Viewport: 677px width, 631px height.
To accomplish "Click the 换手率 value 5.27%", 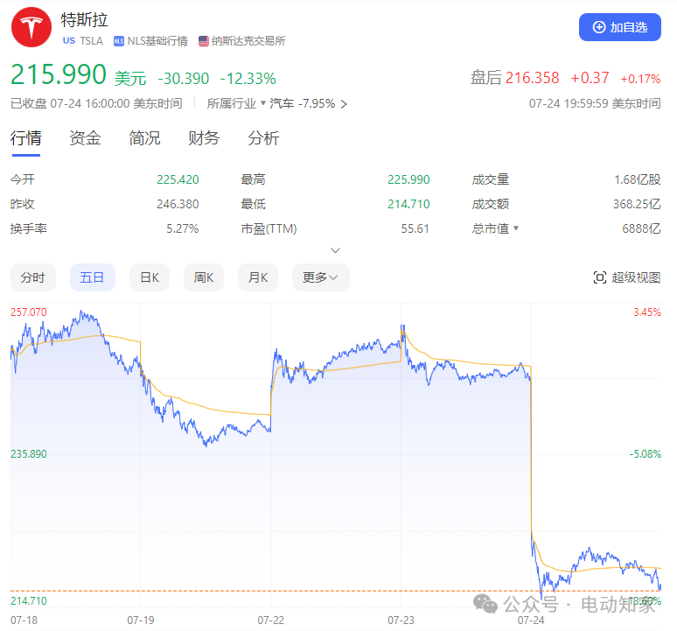I will pyautogui.click(x=183, y=228).
